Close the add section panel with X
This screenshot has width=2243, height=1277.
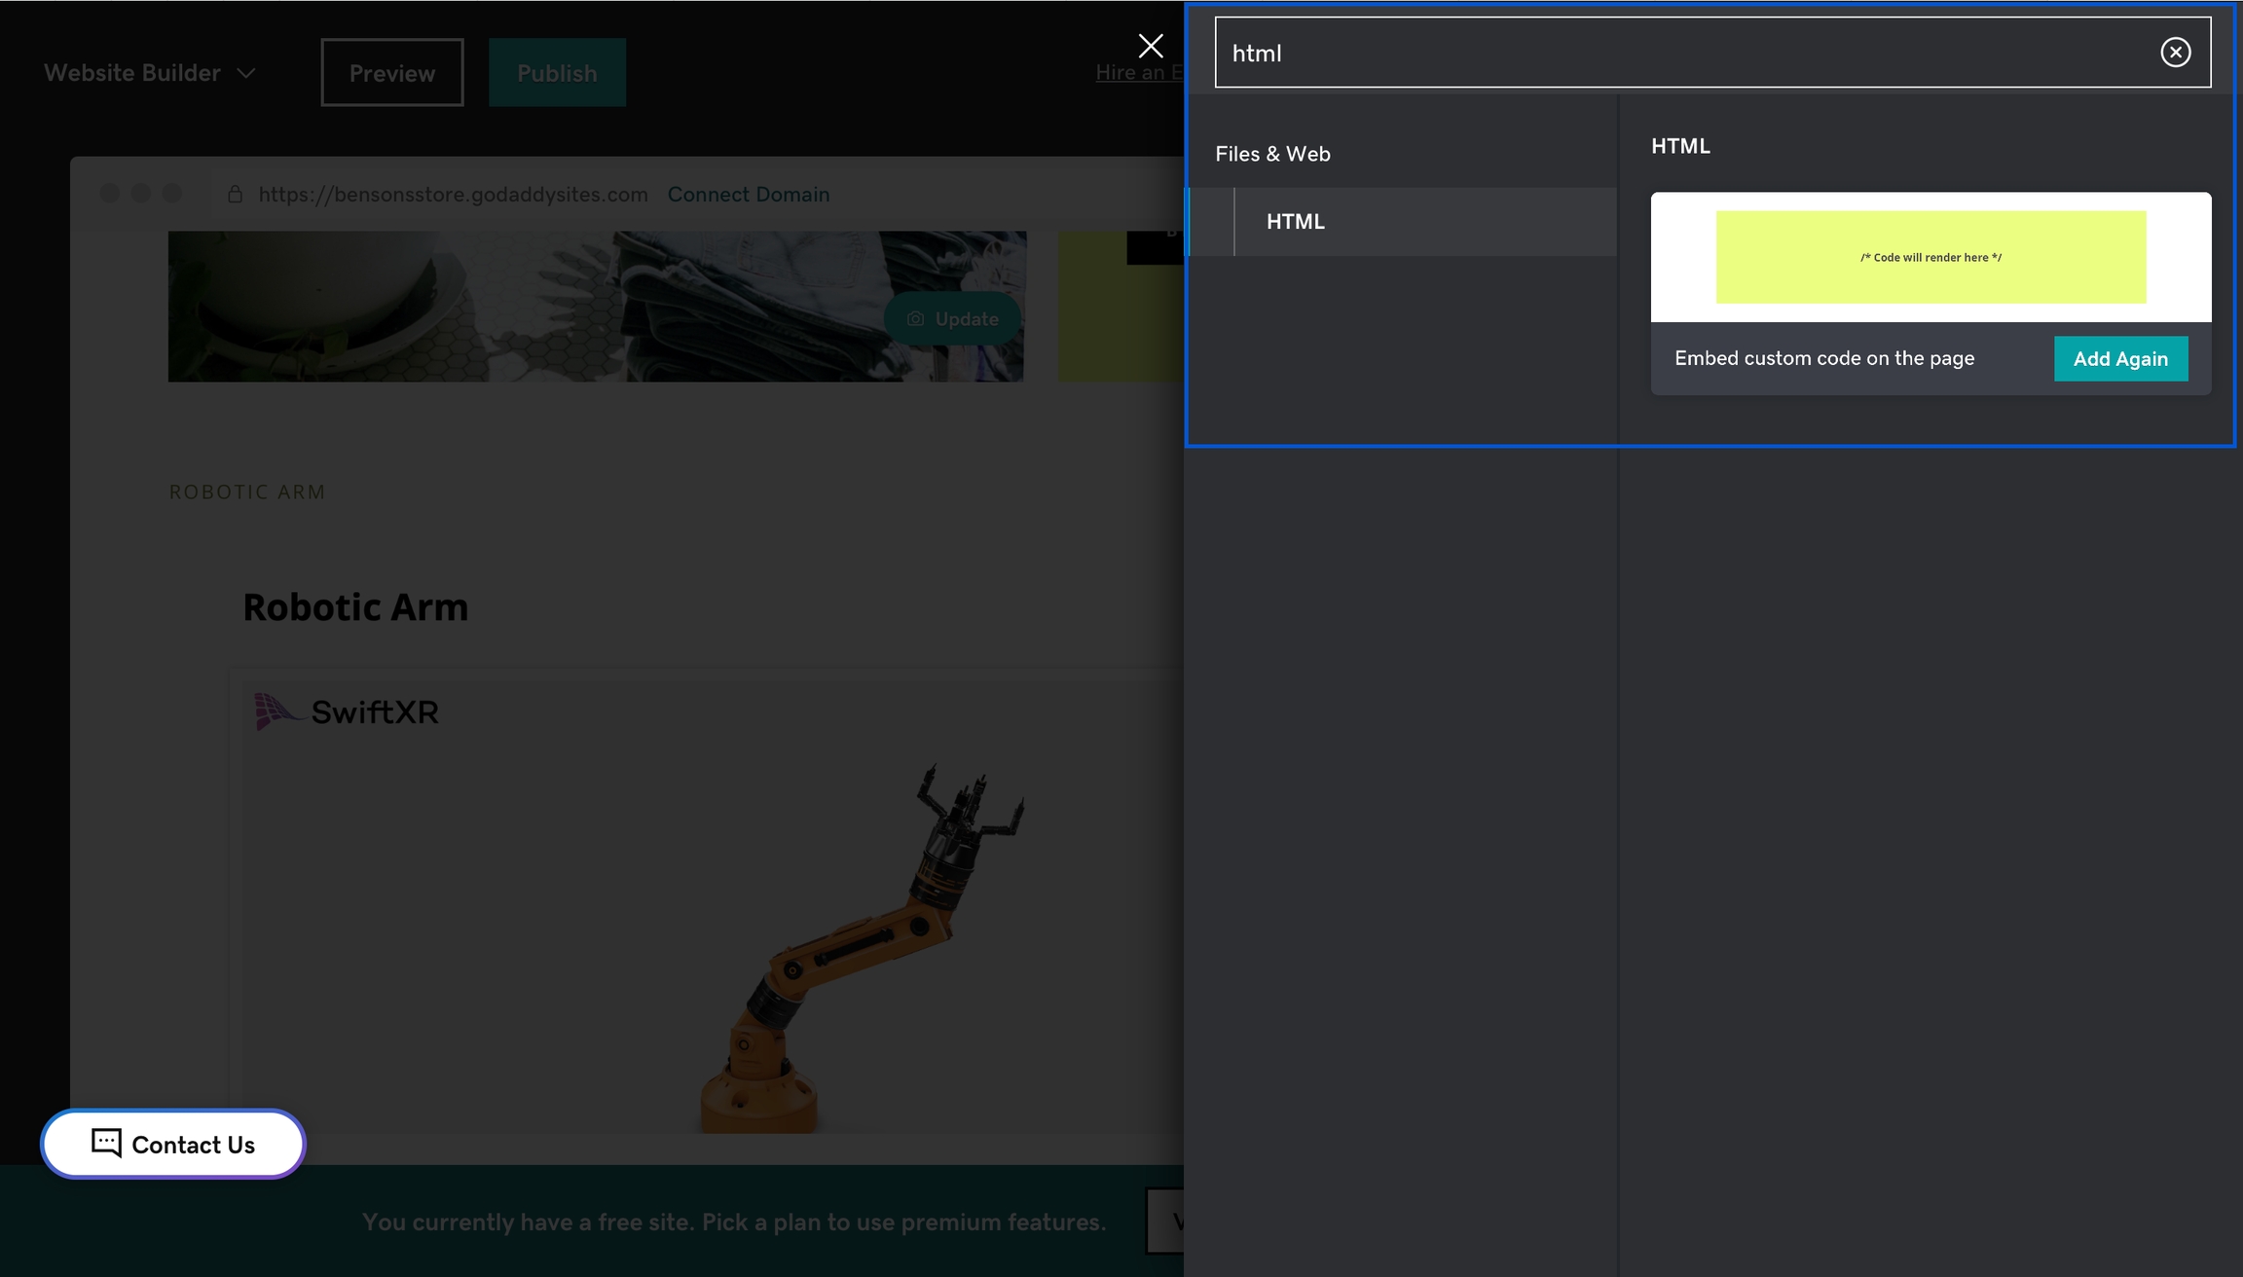[x=1150, y=46]
